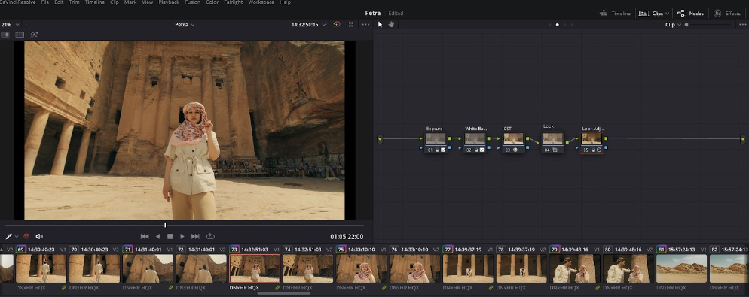Select clip 74 thumbnail

pos(308,268)
